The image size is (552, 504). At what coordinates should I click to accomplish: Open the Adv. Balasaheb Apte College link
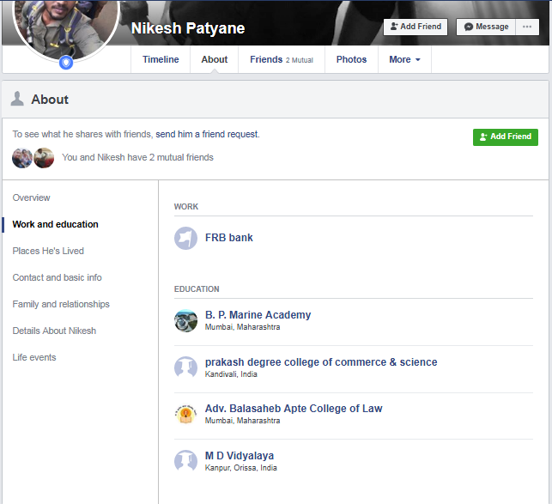(294, 409)
